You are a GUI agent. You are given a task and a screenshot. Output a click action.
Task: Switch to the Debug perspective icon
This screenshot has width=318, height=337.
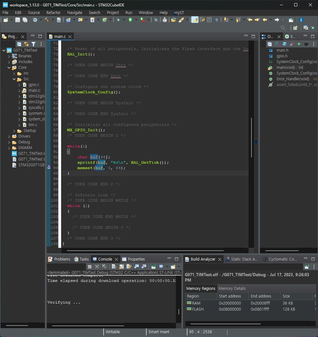[313, 28]
